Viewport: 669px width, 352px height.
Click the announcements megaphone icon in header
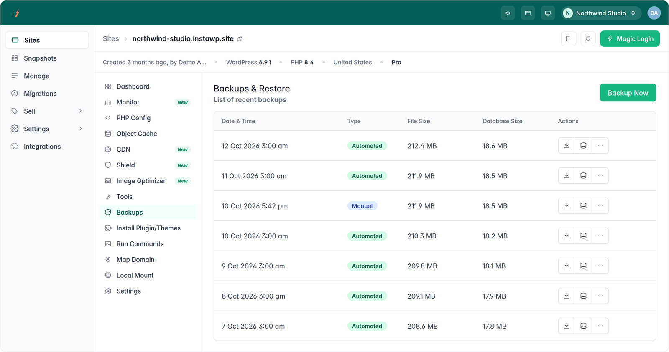[508, 13]
